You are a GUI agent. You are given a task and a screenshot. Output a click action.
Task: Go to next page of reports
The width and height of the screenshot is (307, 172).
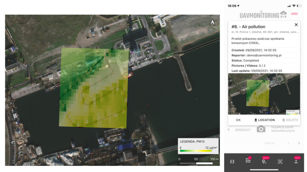[x=298, y=143]
